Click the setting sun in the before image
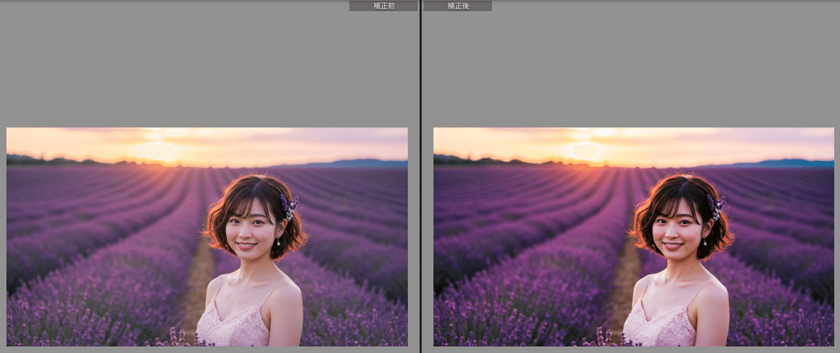Viewport: 840px width, 353px height. click(x=157, y=151)
